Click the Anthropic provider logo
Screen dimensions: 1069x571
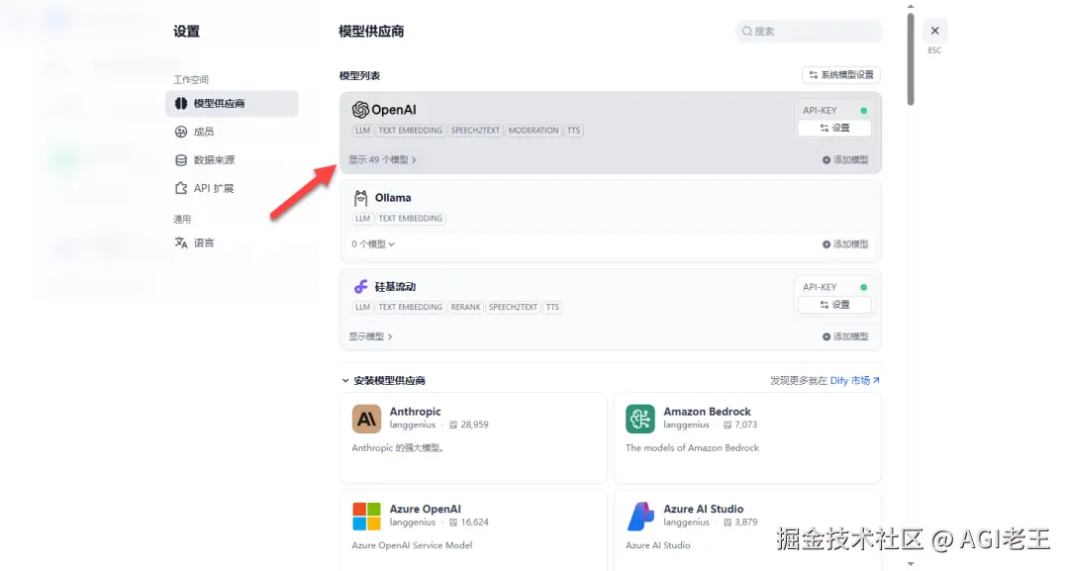tap(367, 419)
